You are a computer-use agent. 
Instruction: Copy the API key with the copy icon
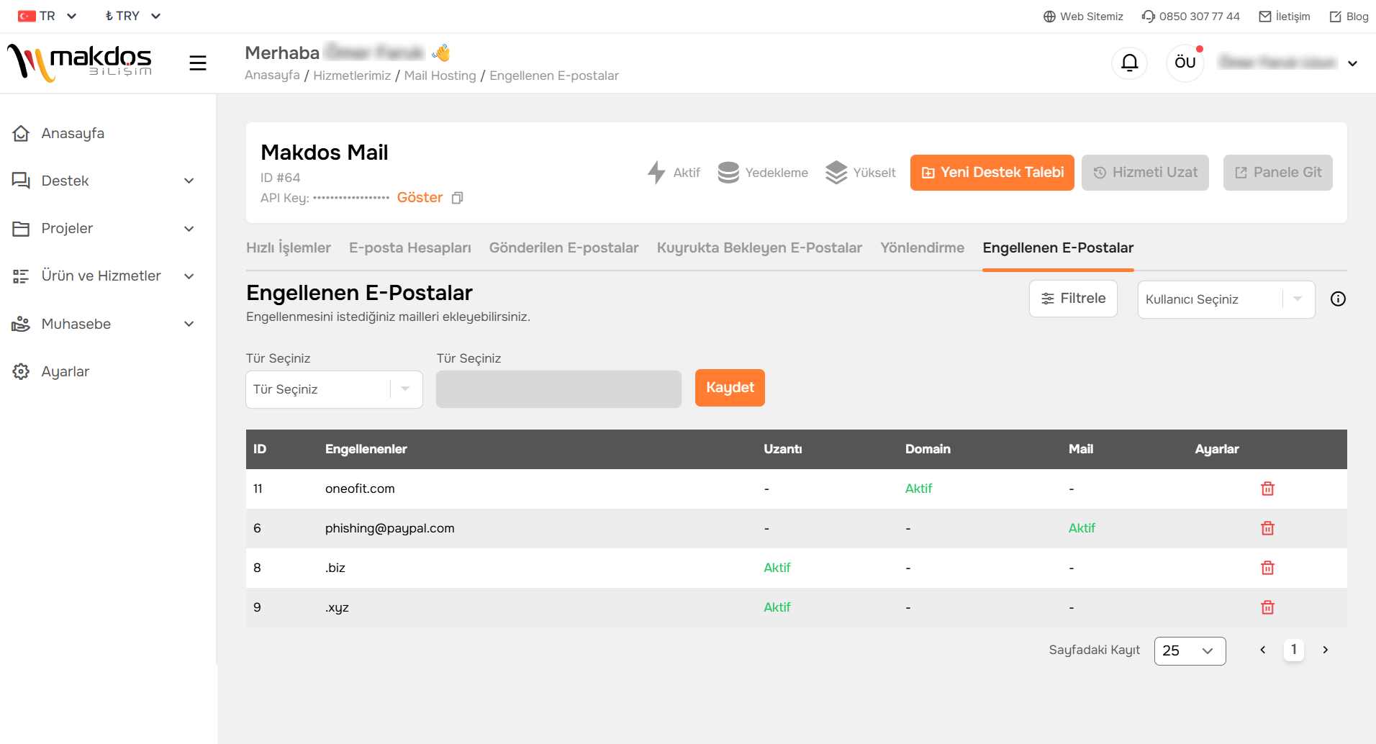coord(457,198)
